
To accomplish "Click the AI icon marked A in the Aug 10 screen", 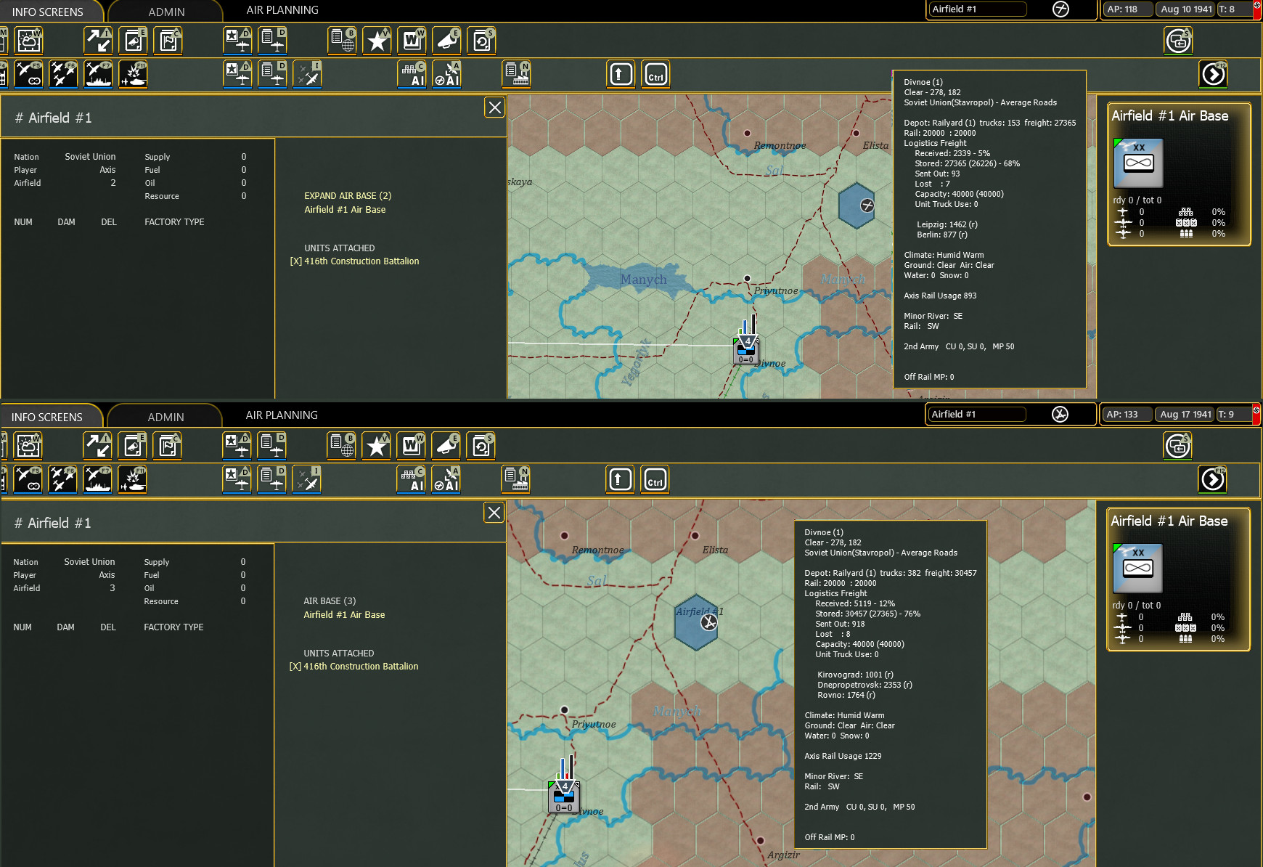I will click(447, 74).
